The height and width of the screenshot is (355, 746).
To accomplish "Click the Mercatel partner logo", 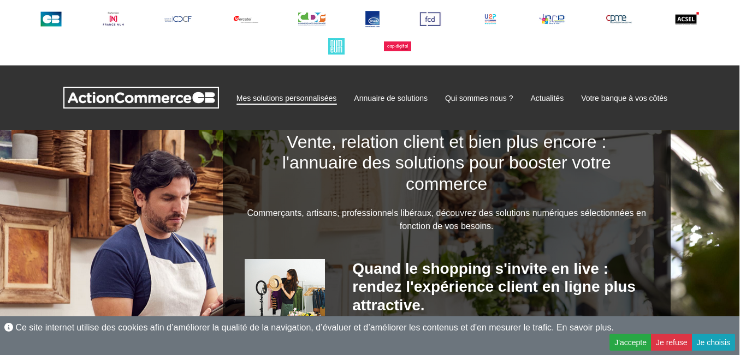I will (246, 19).
